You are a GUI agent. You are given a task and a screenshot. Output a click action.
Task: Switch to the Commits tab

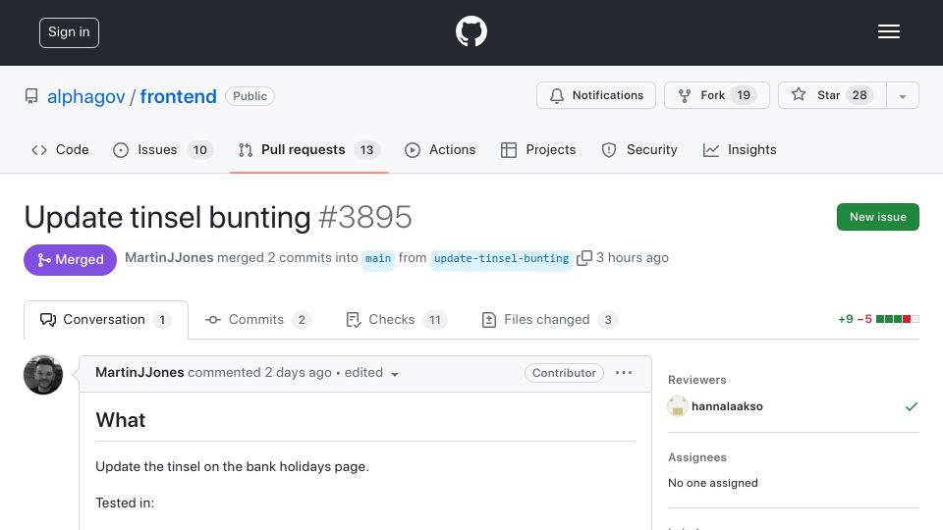pyautogui.click(x=258, y=320)
